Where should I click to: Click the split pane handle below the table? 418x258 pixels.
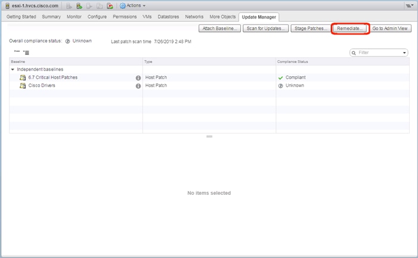[209, 136]
